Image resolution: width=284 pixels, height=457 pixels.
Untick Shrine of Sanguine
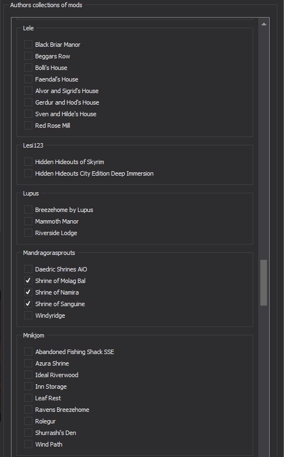[x=28, y=304]
